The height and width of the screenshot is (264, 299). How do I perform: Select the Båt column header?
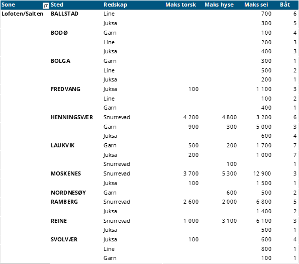(285, 5)
